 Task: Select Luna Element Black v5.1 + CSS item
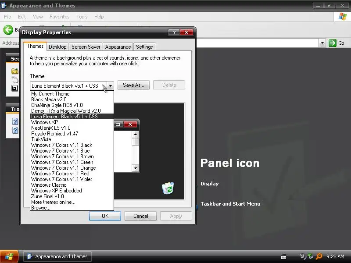tap(72, 117)
